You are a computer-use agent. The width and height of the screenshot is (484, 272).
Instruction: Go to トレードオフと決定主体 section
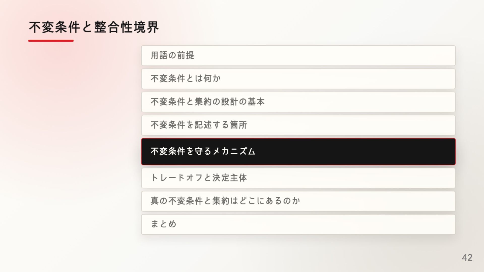coord(298,178)
